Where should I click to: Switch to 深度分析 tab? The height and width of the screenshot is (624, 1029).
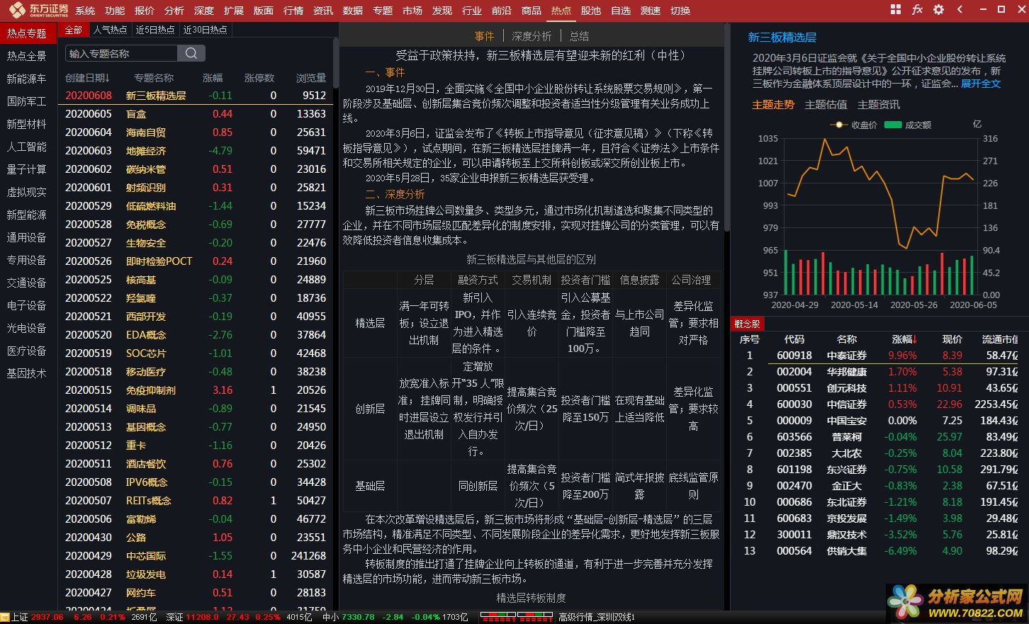click(x=532, y=36)
